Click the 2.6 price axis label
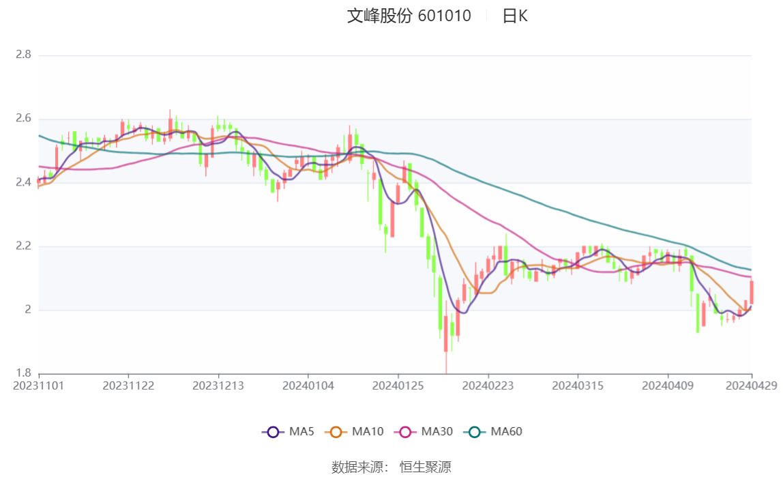This screenshot has height=477, width=783. [x=23, y=118]
